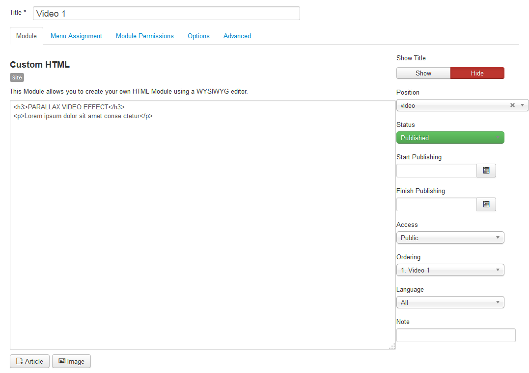The image size is (529, 373).
Task: Clear the video position selection
Action: click(512, 105)
